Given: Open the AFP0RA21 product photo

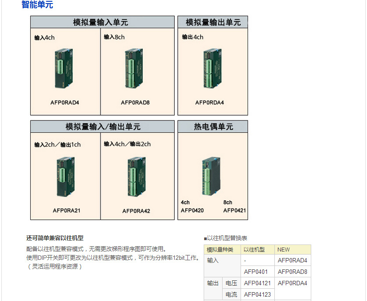Looking at the screenshot, I should tap(63, 174).
